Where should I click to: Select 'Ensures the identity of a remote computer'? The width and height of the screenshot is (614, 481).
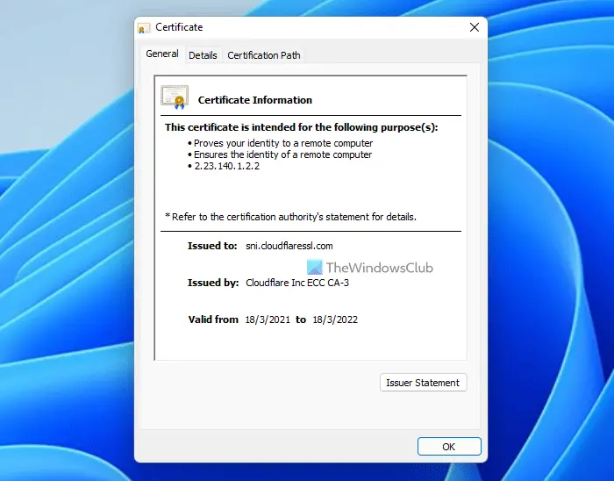tap(282, 154)
